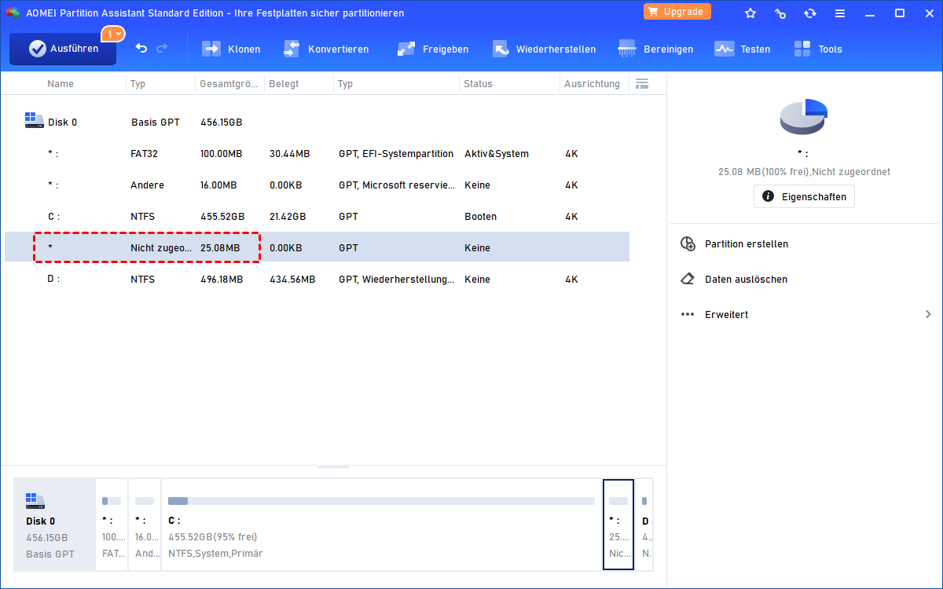Click the panel splitter handle above disk map

333,467
